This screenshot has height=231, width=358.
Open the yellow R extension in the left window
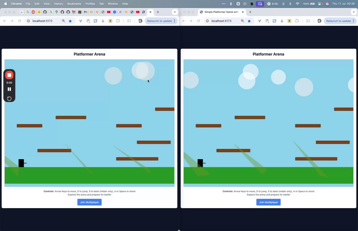click(x=110, y=21)
